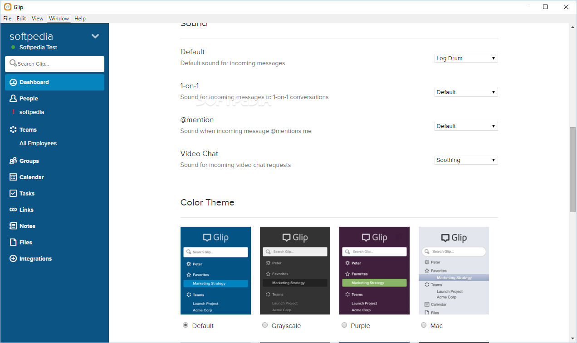Select the Default color theme radio button

tap(186, 325)
